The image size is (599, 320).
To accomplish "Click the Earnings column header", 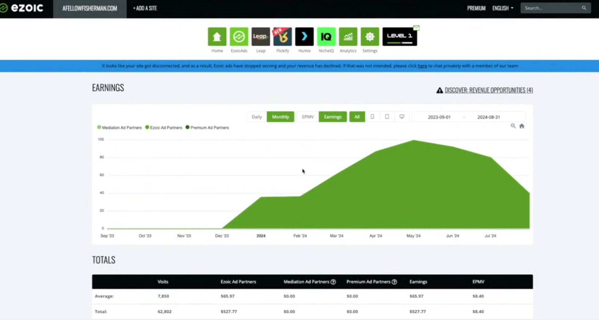I will [x=418, y=282].
